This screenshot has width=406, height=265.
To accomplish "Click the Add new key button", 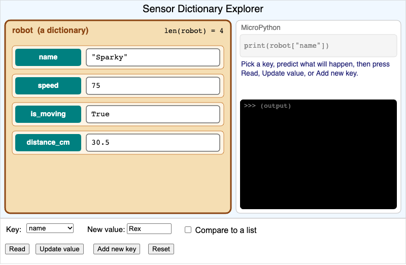I will [x=117, y=249].
